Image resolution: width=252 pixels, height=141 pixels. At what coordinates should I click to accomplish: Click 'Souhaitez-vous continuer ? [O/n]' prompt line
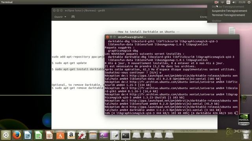pyautogui.click(x=133, y=72)
